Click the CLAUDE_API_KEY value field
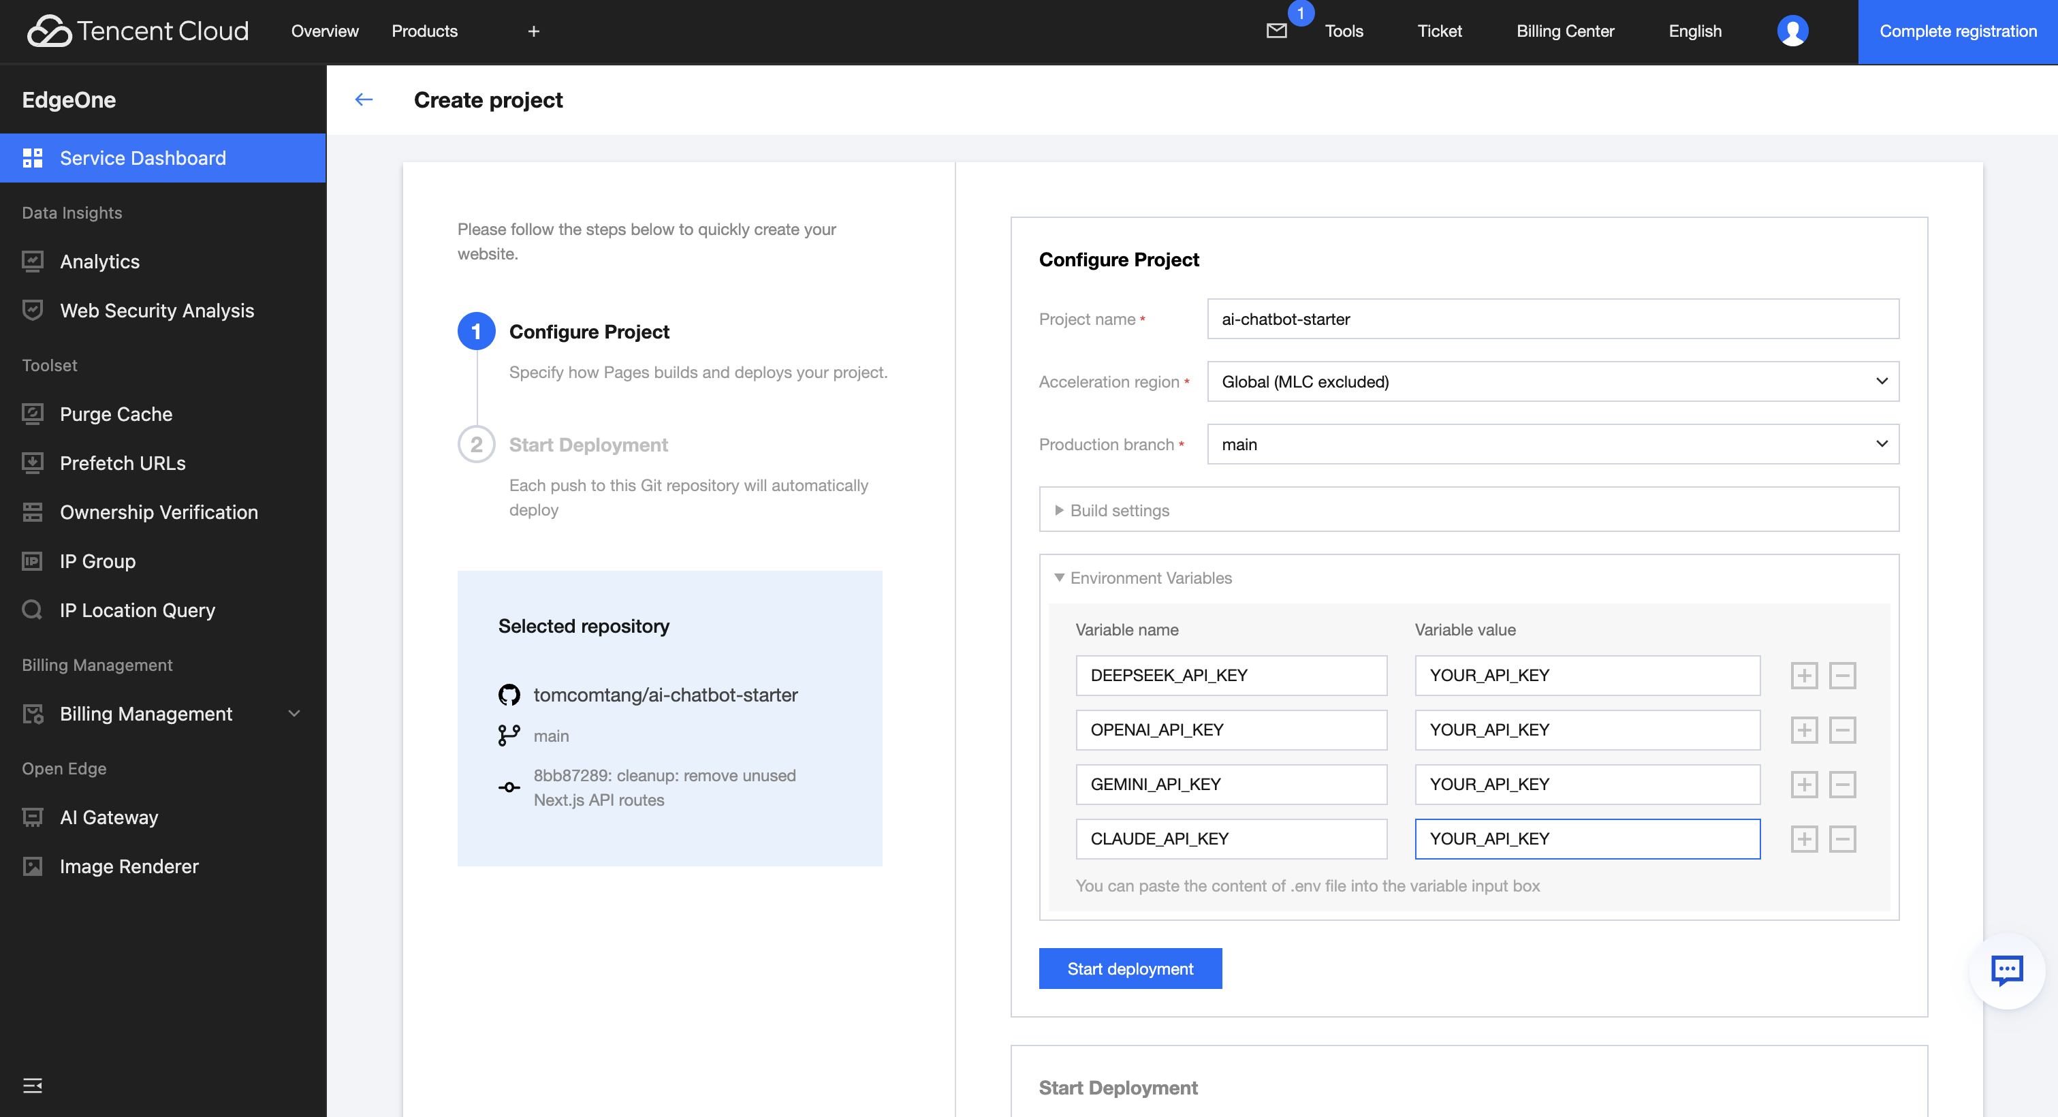Viewport: 2058px width, 1117px height. [1587, 839]
